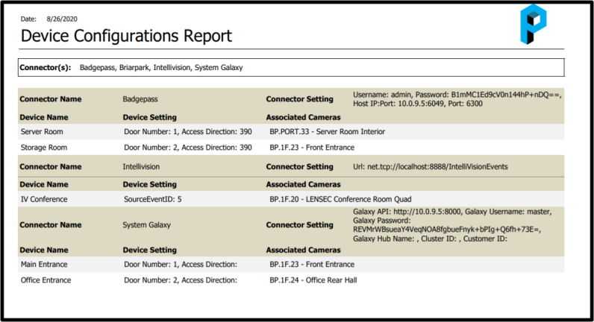Image resolution: width=594 pixels, height=322 pixels.
Task: Select connectors list Badgepass, Briarpark, Intellivision, System Galaxy
Action: (161, 67)
